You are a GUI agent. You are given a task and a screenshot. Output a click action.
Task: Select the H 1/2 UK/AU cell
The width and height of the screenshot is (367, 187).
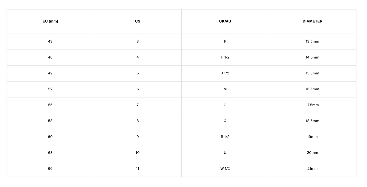(x=225, y=57)
